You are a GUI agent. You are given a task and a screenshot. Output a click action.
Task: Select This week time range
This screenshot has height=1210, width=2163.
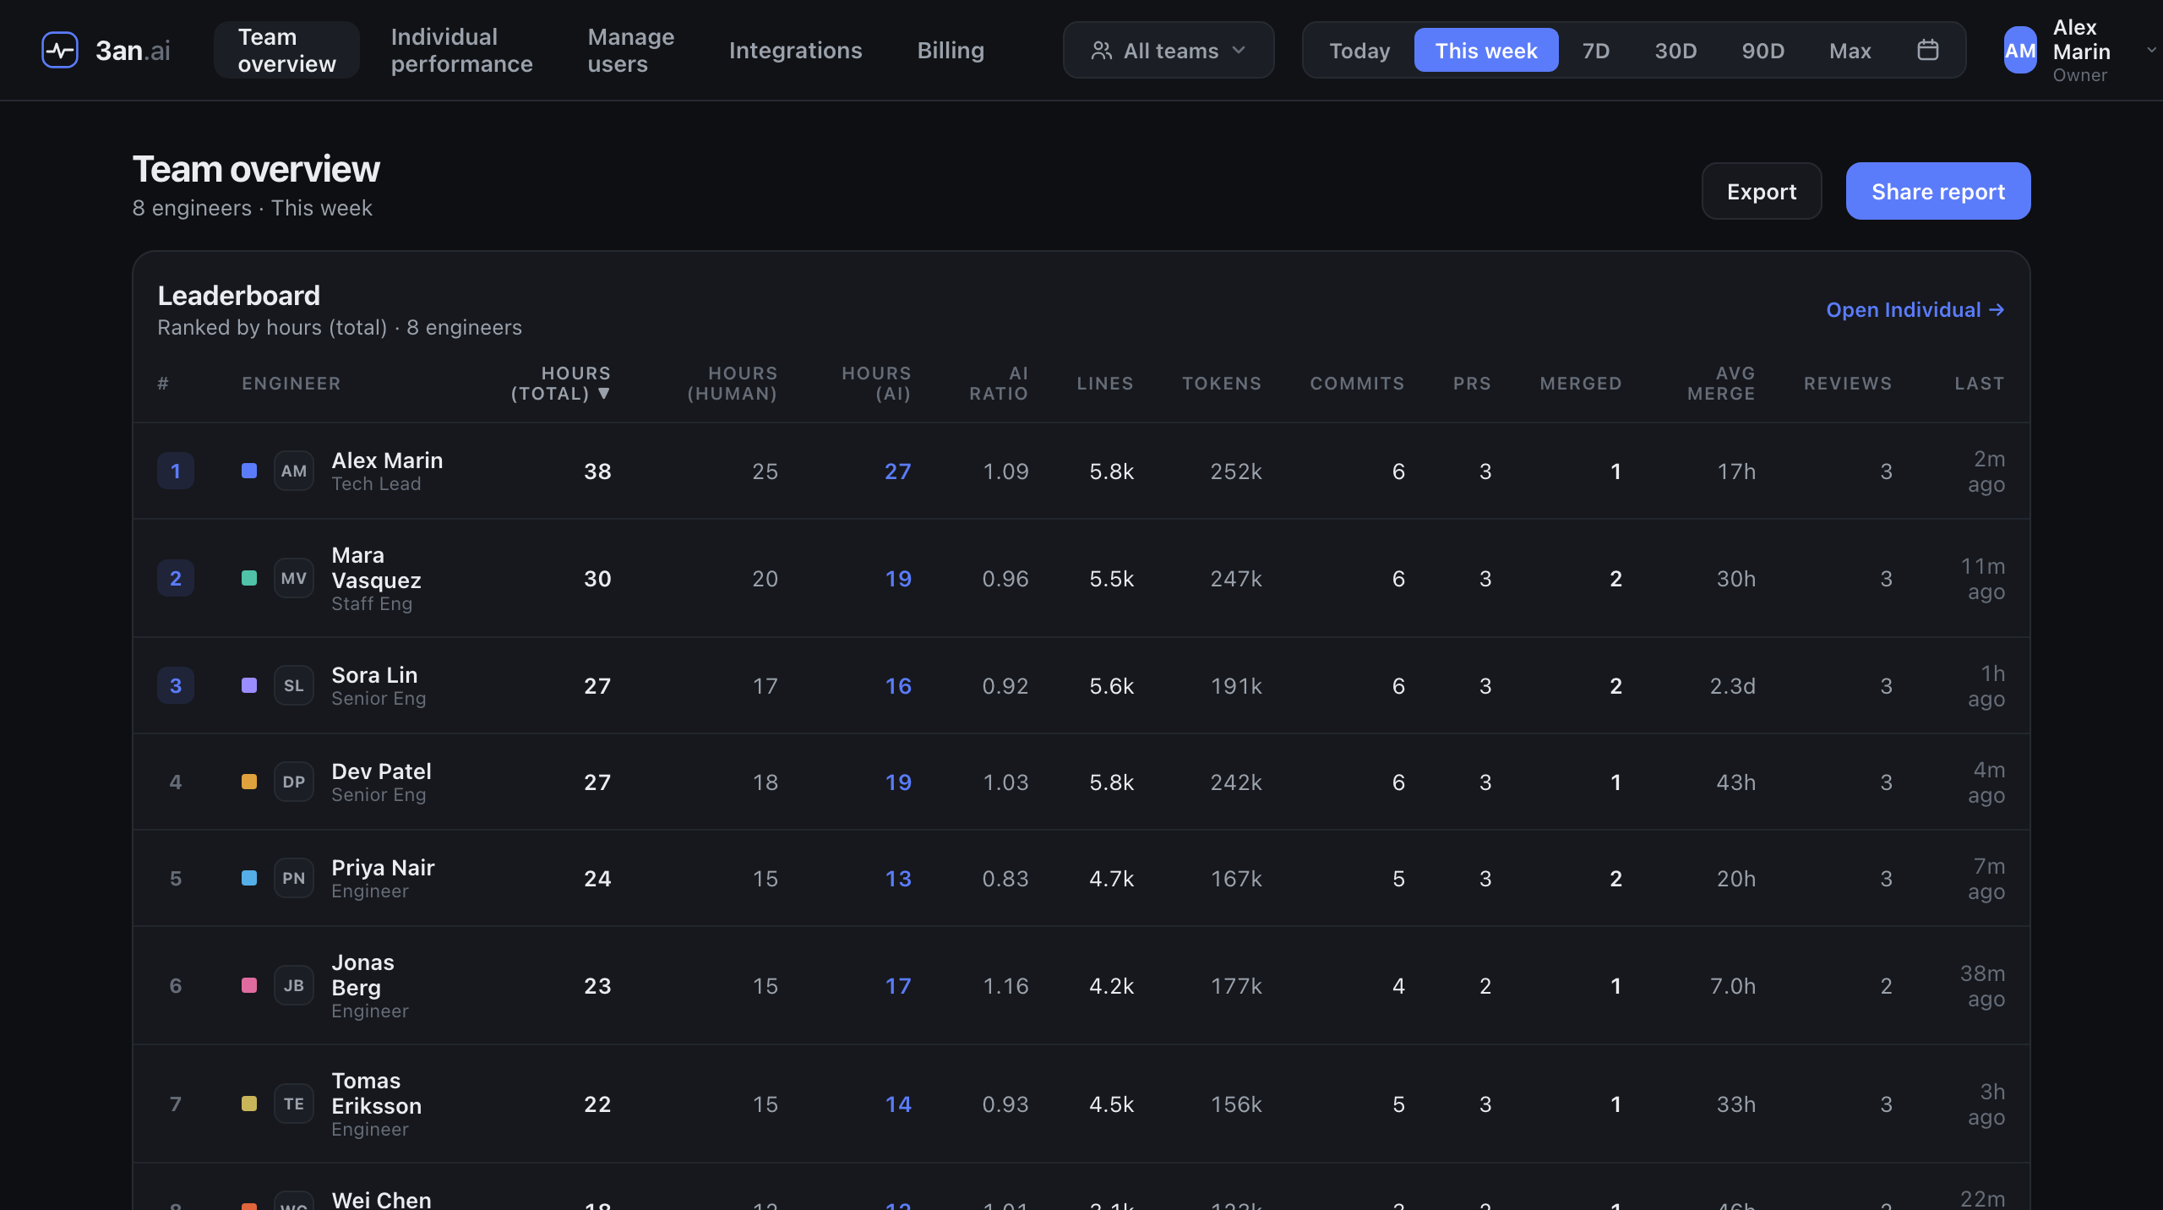point(1486,50)
